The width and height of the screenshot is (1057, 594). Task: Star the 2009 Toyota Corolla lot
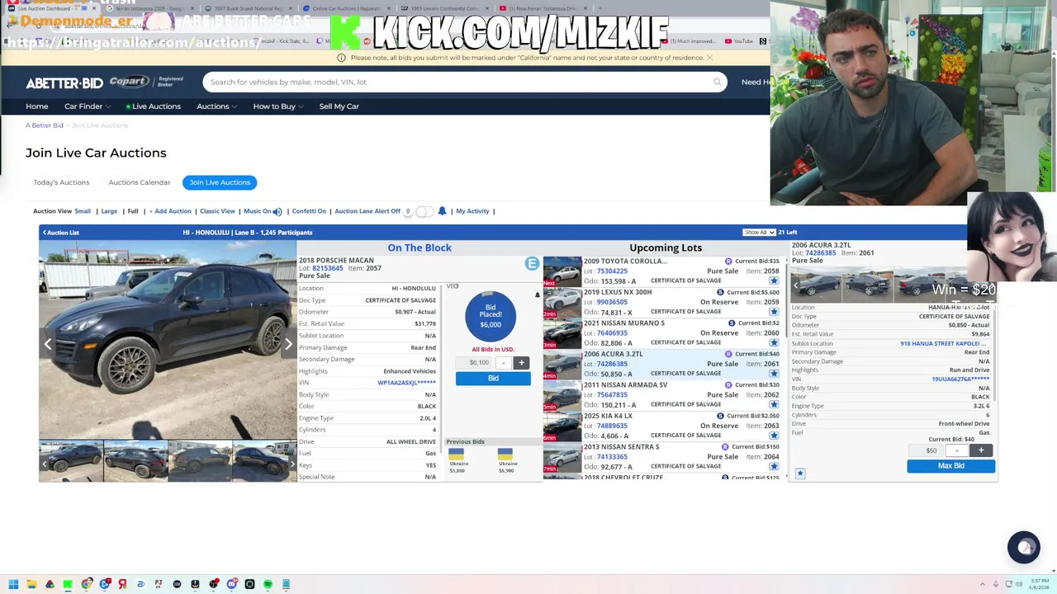tap(774, 280)
